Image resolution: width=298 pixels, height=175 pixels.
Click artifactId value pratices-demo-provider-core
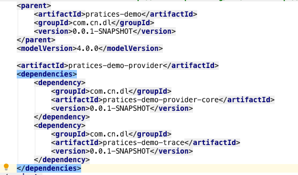(160, 100)
